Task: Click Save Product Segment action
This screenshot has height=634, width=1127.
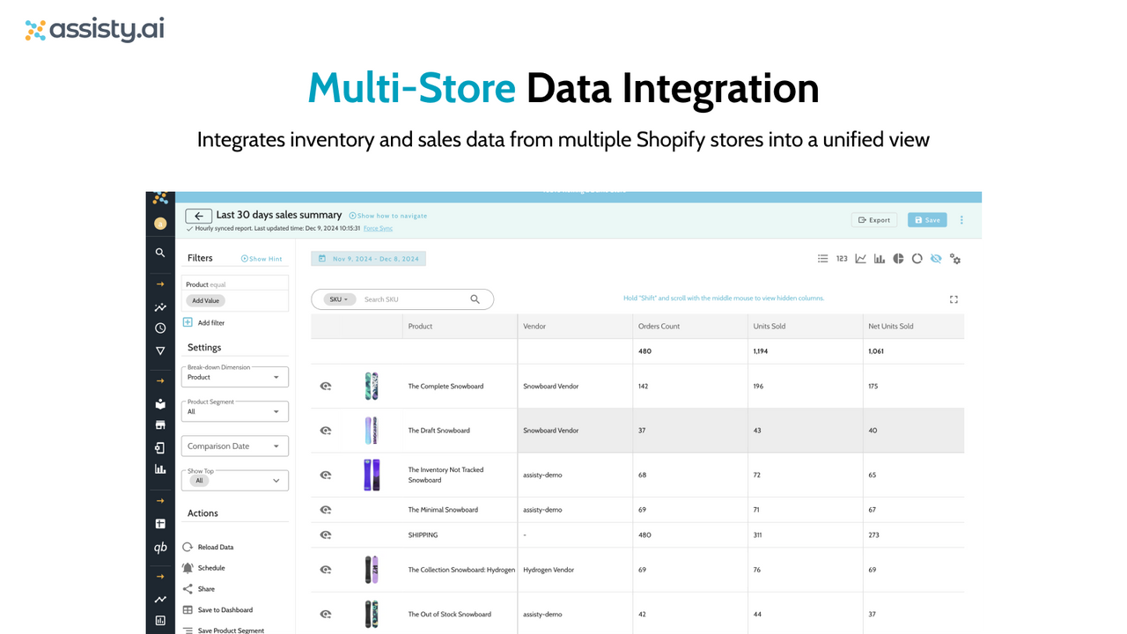Action: coord(224,630)
